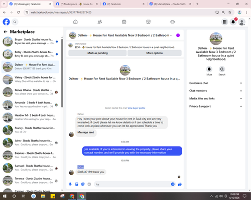Open emoji picker in message box

(x=173, y=184)
